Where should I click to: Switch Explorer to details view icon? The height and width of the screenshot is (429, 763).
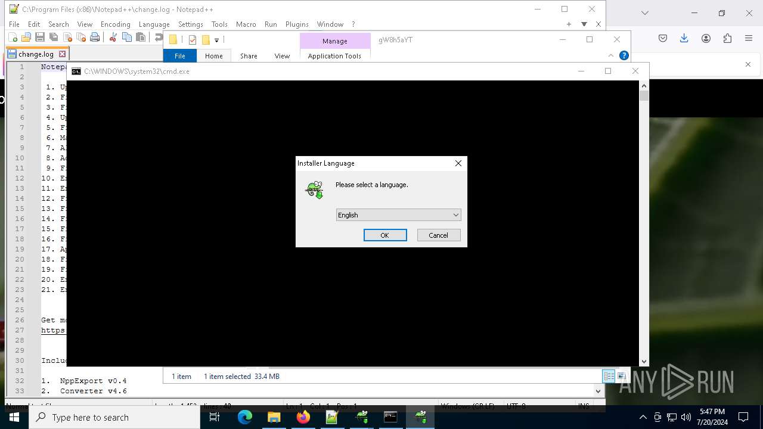click(x=609, y=376)
